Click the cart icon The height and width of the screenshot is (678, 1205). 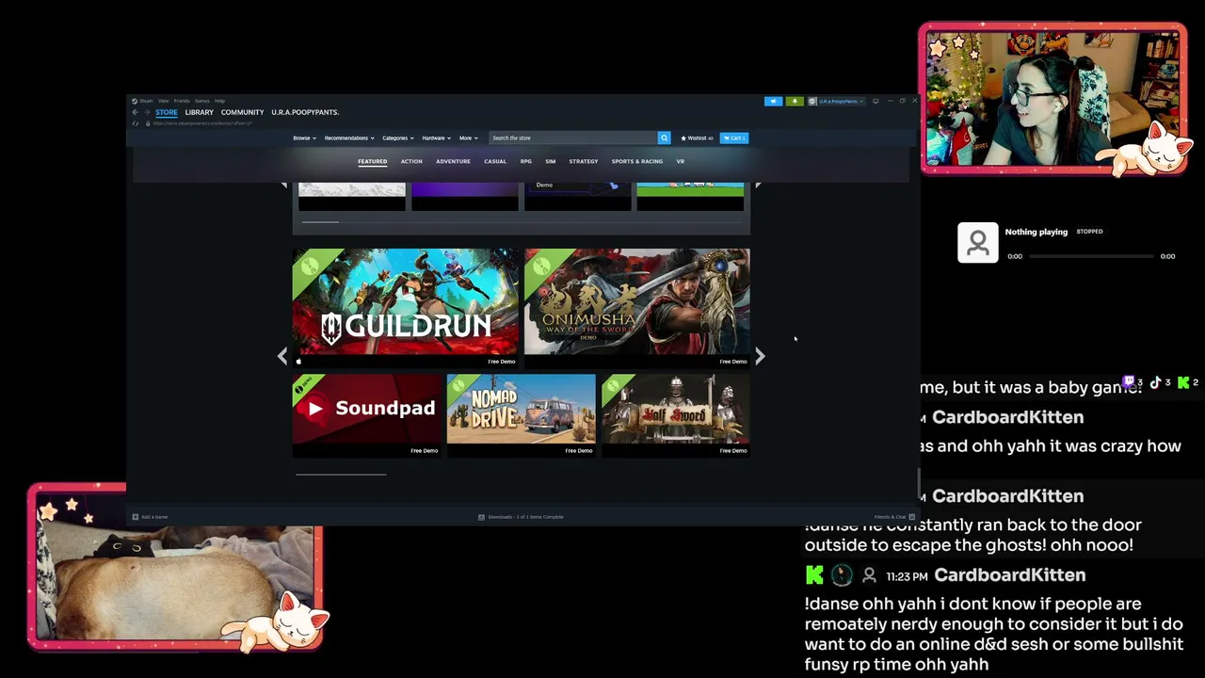click(x=727, y=138)
